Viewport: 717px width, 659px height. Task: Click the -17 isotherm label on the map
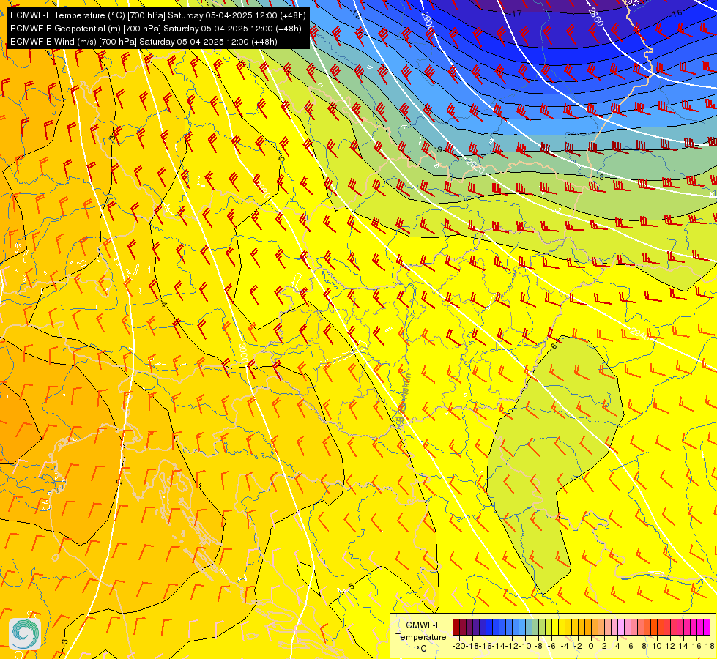pyautogui.click(x=516, y=14)
